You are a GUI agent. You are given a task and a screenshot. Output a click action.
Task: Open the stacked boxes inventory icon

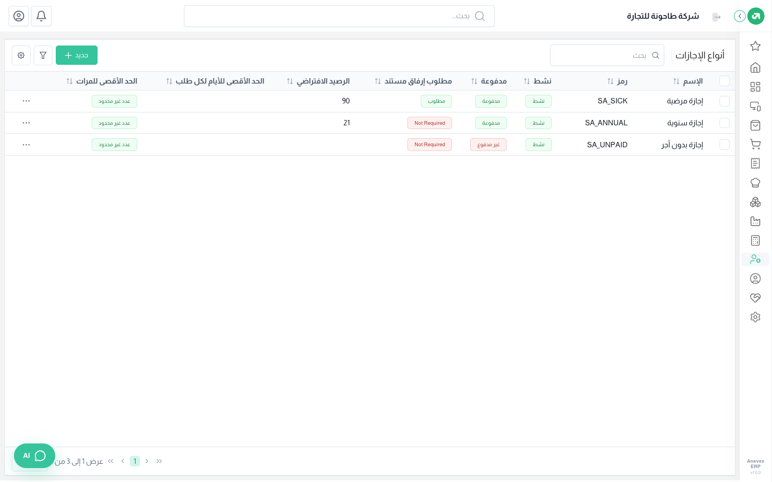pos(755,202)
